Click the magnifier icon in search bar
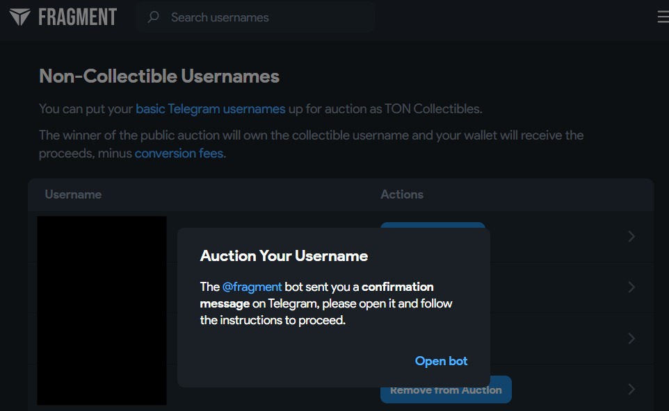669x411 pixels. click(x=154, y=17)
